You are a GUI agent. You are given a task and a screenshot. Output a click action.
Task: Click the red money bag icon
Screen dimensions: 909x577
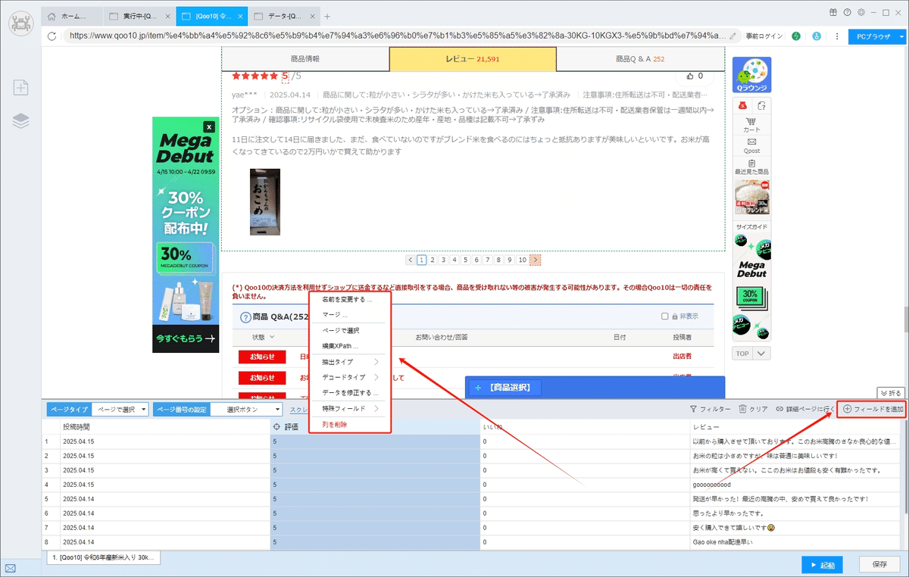coord(743,105)
